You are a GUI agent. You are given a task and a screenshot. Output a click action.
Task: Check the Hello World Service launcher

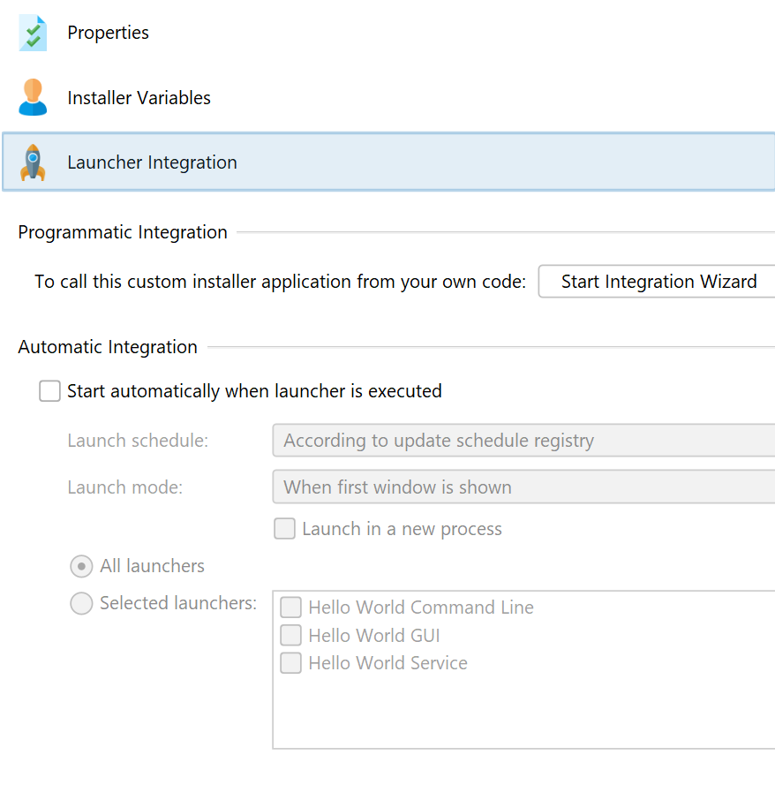pos(290,663)
